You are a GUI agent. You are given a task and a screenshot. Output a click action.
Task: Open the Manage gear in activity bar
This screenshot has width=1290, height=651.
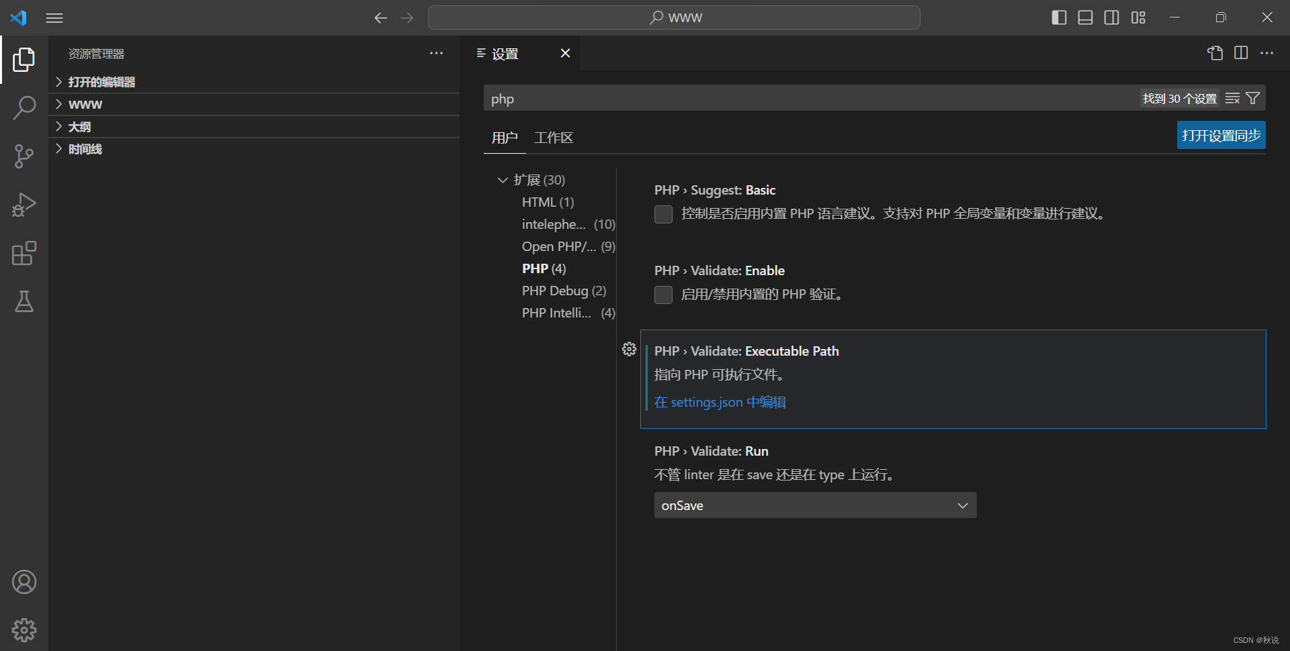coord(24,630)
